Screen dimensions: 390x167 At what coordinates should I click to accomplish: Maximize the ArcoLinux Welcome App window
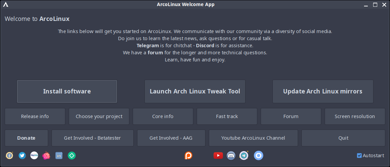375,5
